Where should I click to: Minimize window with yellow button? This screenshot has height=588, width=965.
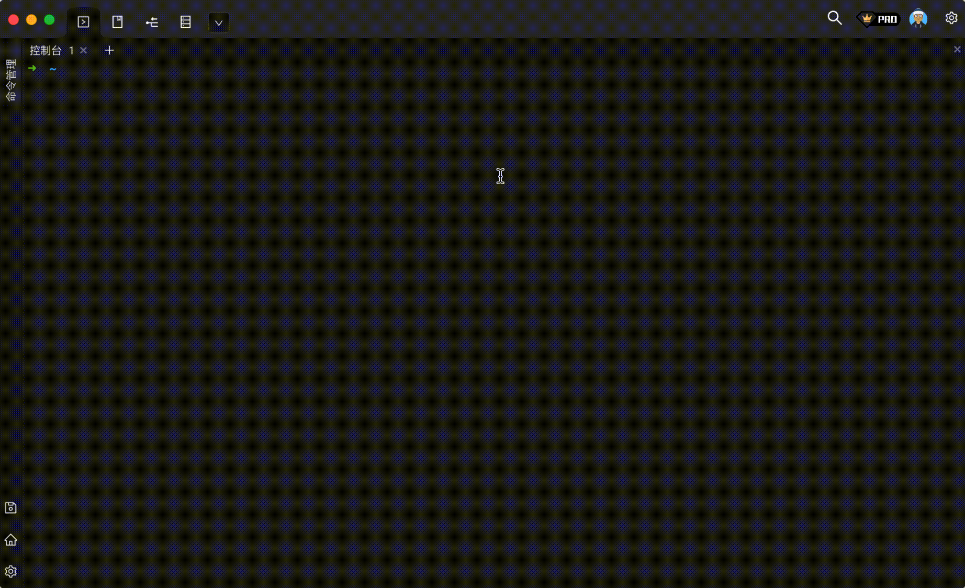click(31, 20)
